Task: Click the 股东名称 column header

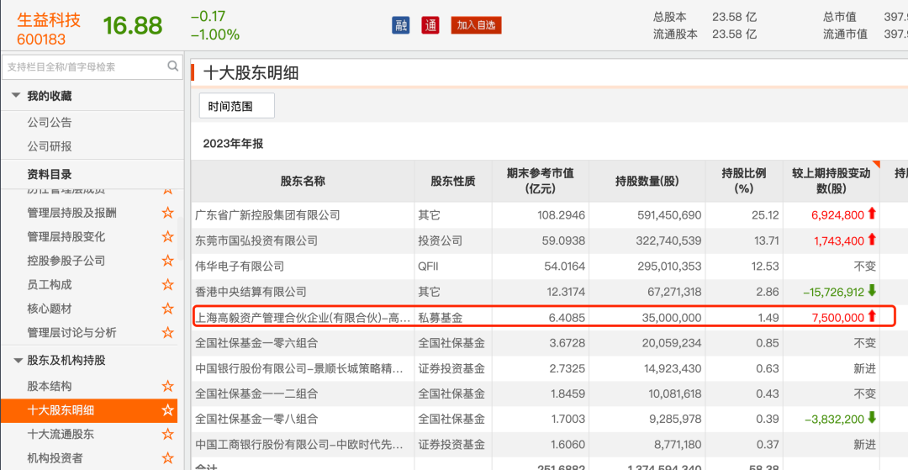Action: 303,181
